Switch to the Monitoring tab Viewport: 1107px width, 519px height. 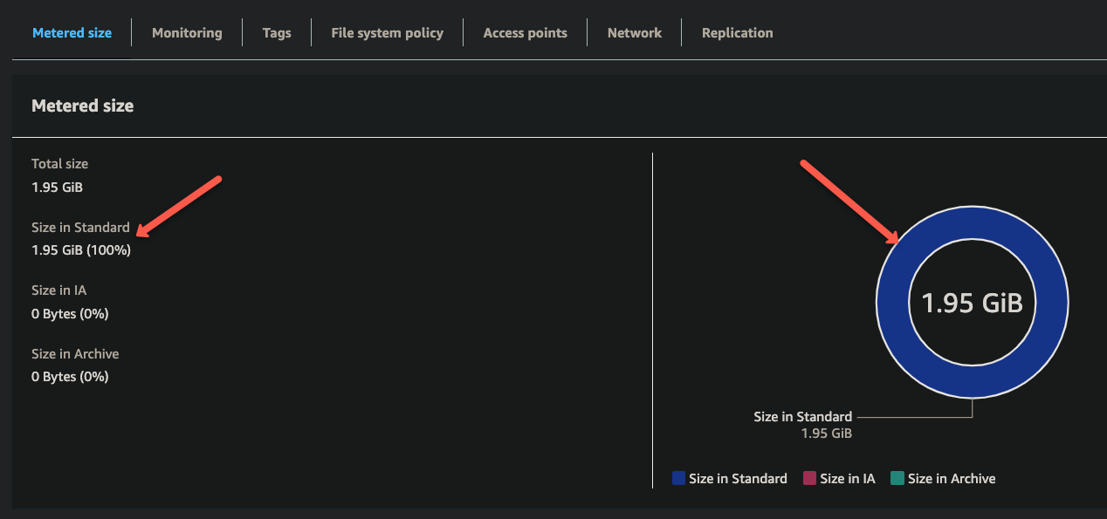pos(187,32)
